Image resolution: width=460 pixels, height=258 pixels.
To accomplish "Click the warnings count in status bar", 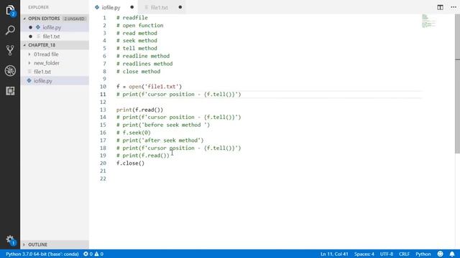I will (98, 254).
